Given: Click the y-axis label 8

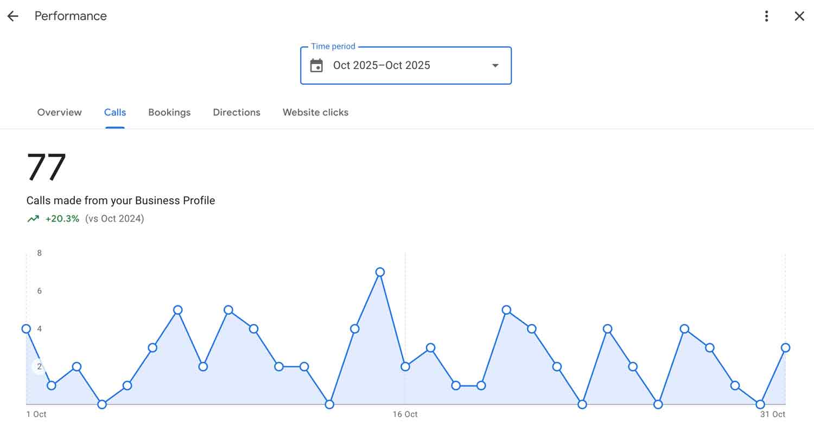Looking at the screenshot, I should 39,253.
